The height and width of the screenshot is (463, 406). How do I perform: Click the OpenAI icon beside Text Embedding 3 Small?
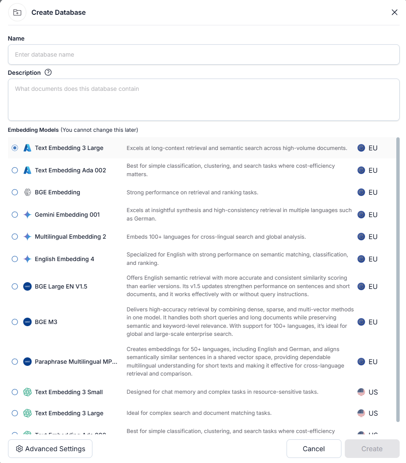(x=27, y=392)
